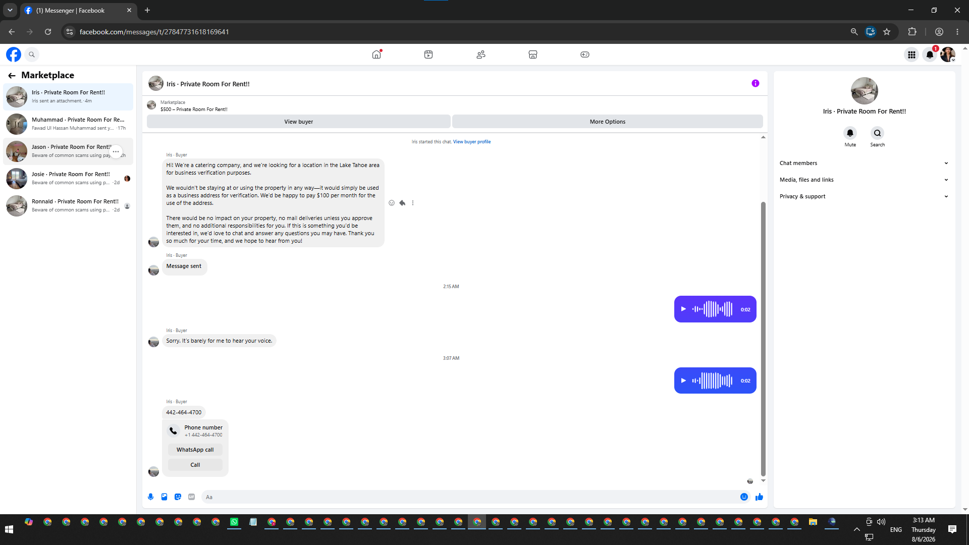This screenshot has height=545, width=969.
Task: Open File Explorer from the taskbar
Action: [x=813, y=522]
